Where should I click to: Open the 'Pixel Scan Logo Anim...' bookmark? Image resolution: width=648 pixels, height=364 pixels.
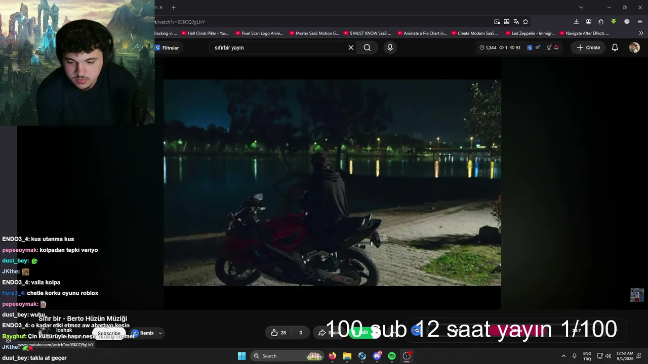tap(259, 33)
